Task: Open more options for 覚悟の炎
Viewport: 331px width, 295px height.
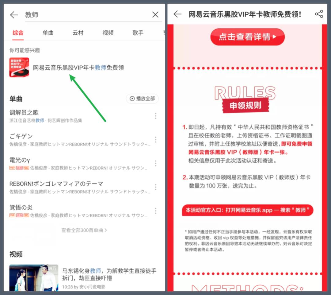Action: pos(155,211)
